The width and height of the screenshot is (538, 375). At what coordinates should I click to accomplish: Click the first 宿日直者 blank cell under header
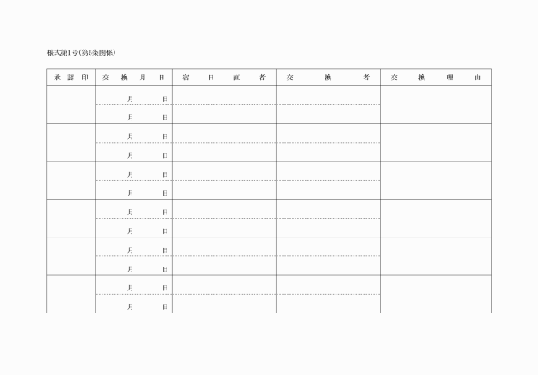pyautogui.click(x=224, y=96)
